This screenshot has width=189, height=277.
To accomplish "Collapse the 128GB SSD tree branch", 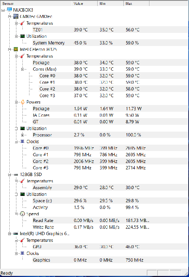I will pos(9,175).
